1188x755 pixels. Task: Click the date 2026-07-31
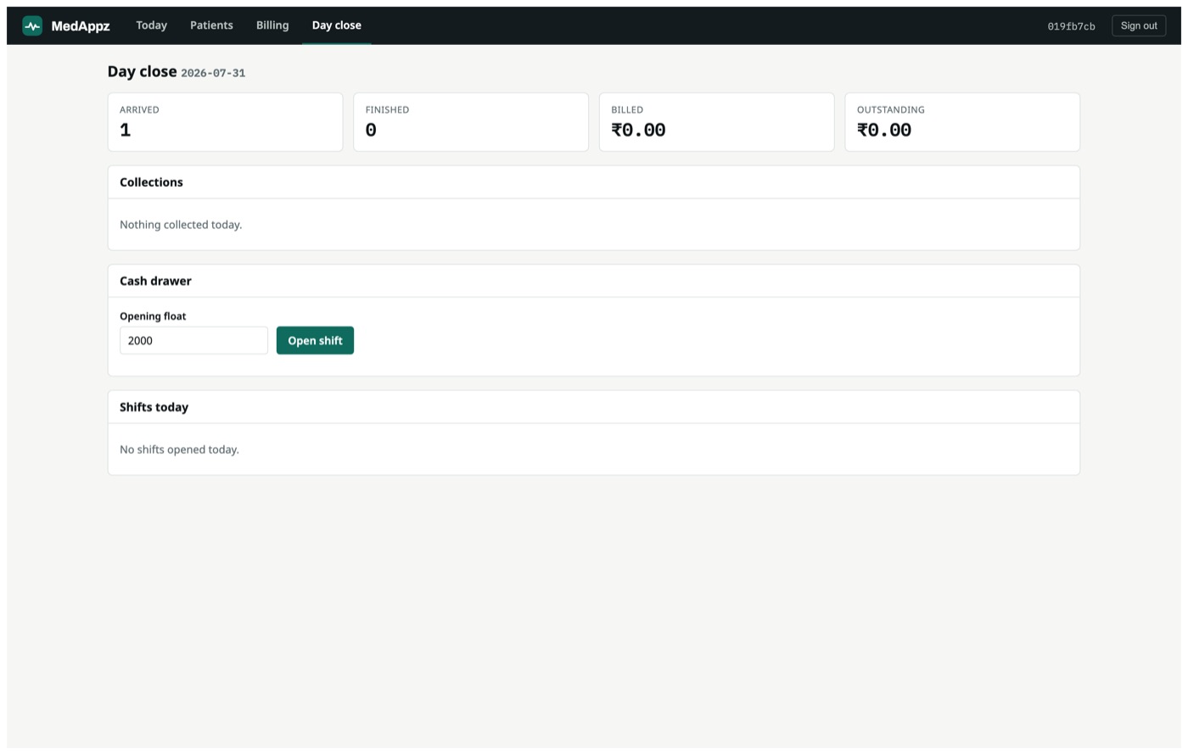pos(213,73)
